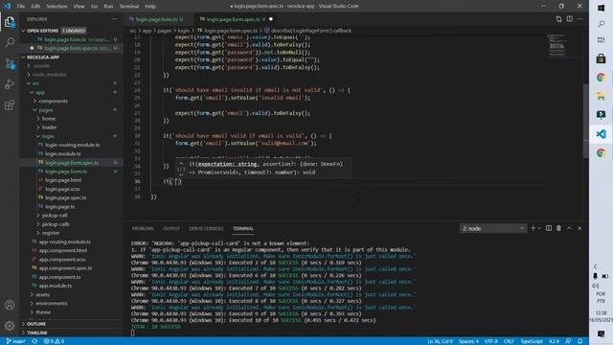This screenshot has height=345, width=613.
Task: Kill the terminal with trash icon
Action: click(x=558, y=228)
